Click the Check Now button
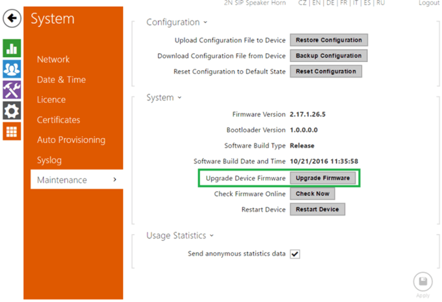The image size is (442, 302). (x=312, y=194)
